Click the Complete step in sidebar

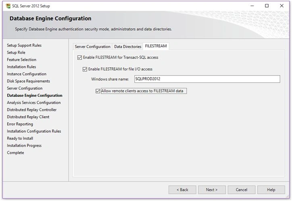15,153
